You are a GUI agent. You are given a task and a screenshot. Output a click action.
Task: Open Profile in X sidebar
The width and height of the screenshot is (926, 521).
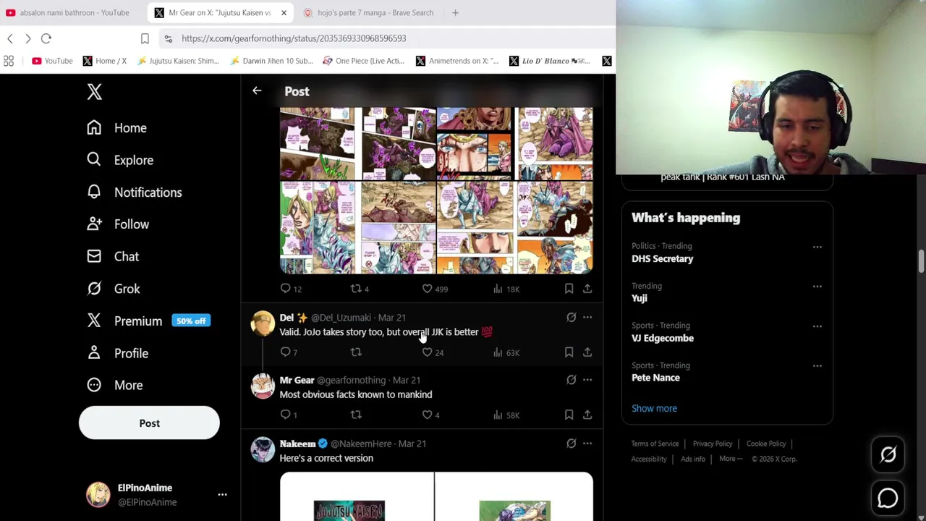(117, 353)
